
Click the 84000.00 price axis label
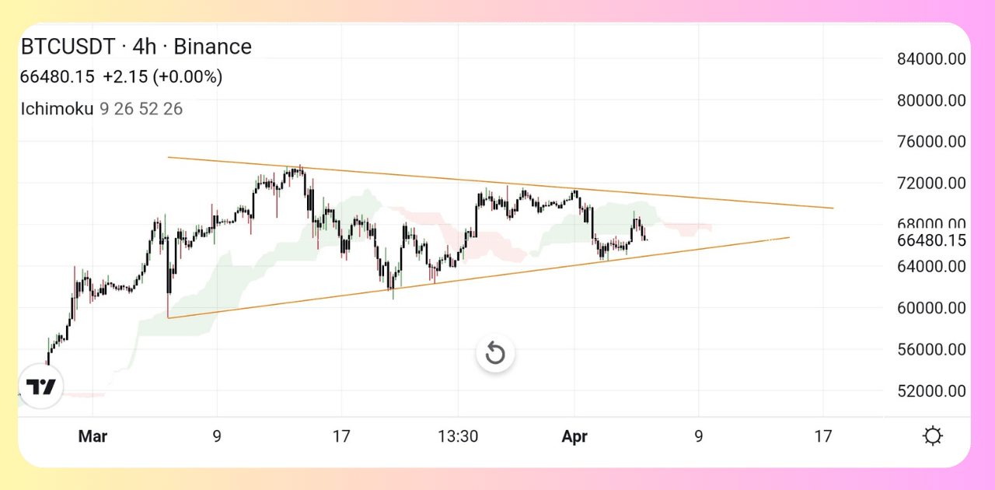[x=930, y=59]
